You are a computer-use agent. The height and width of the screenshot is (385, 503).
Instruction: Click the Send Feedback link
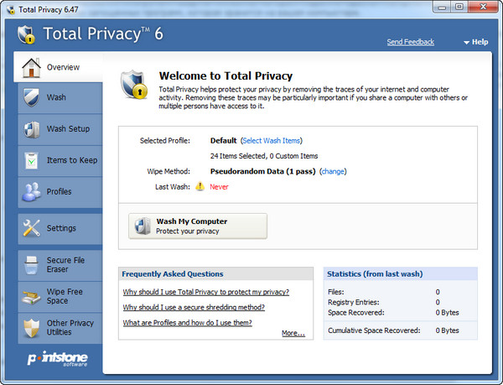click(410, 42)
